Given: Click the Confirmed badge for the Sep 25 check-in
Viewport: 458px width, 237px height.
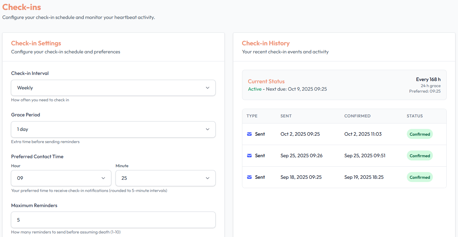Looking at the screenshot, I should (x=420, y=156).
